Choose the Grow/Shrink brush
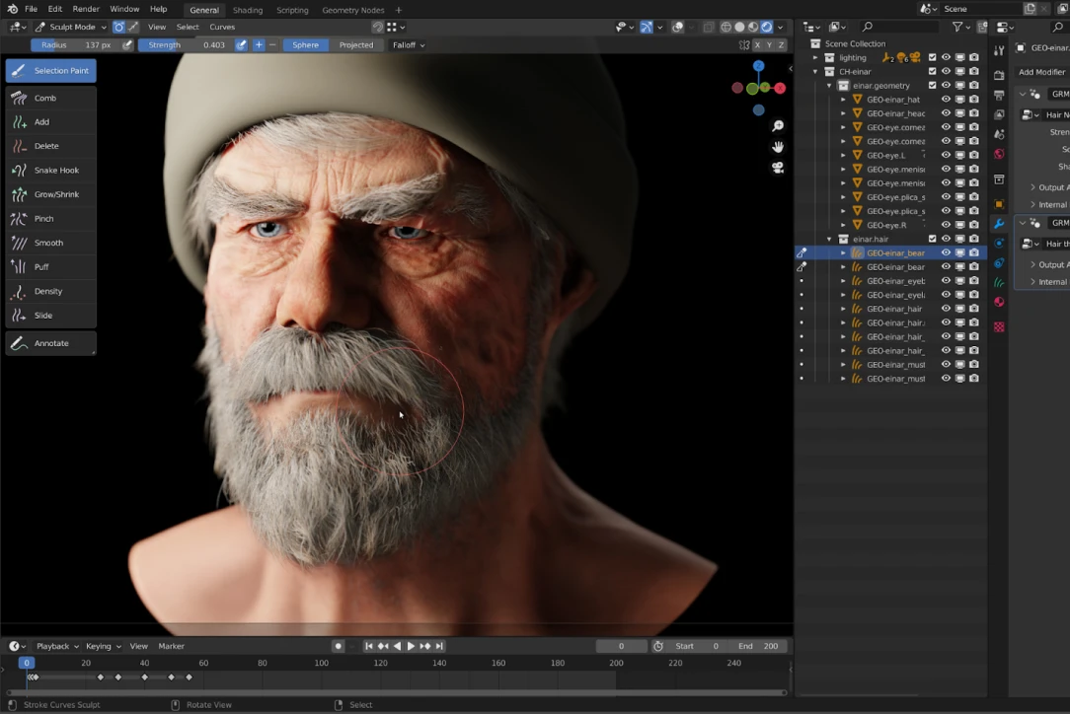 (x=56, y=194)
